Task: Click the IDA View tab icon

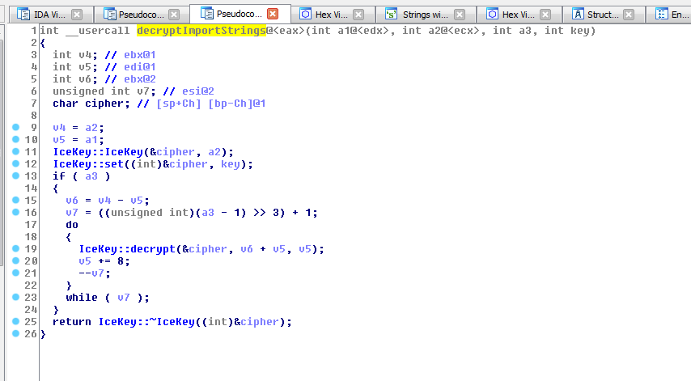Action: point(23,15)
